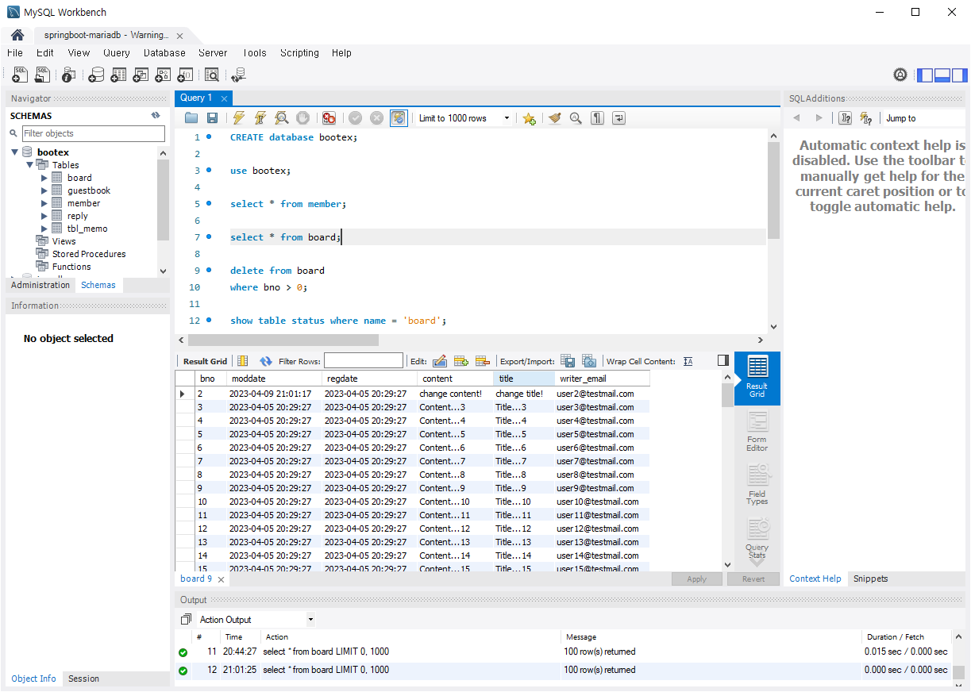Insert a new row in result grid
The height and width of the screenshot is (692, 971).
461,361
